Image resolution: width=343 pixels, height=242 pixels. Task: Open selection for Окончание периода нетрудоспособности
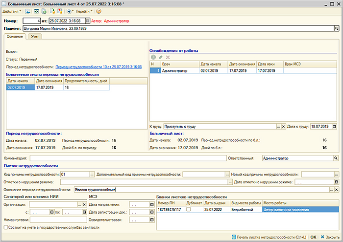tap(331, 189)
